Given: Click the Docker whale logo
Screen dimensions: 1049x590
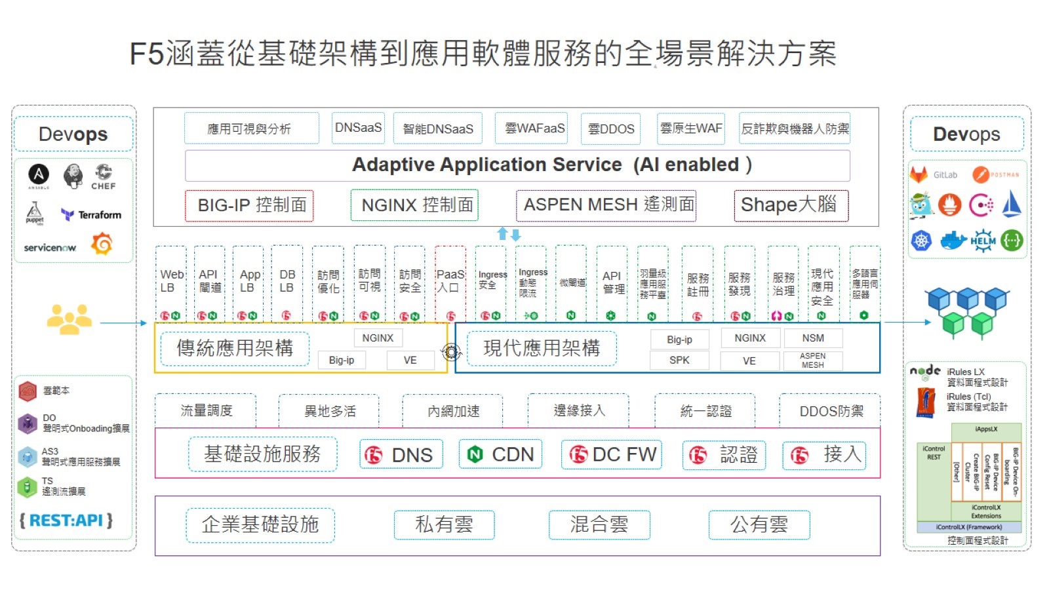Looking at the screenshot, I should pyautogui.click(x=954, y=241).
